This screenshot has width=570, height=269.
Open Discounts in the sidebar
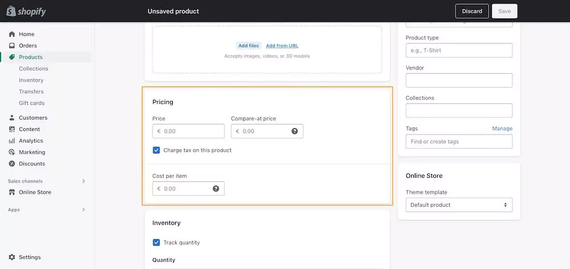coord(32,164)
